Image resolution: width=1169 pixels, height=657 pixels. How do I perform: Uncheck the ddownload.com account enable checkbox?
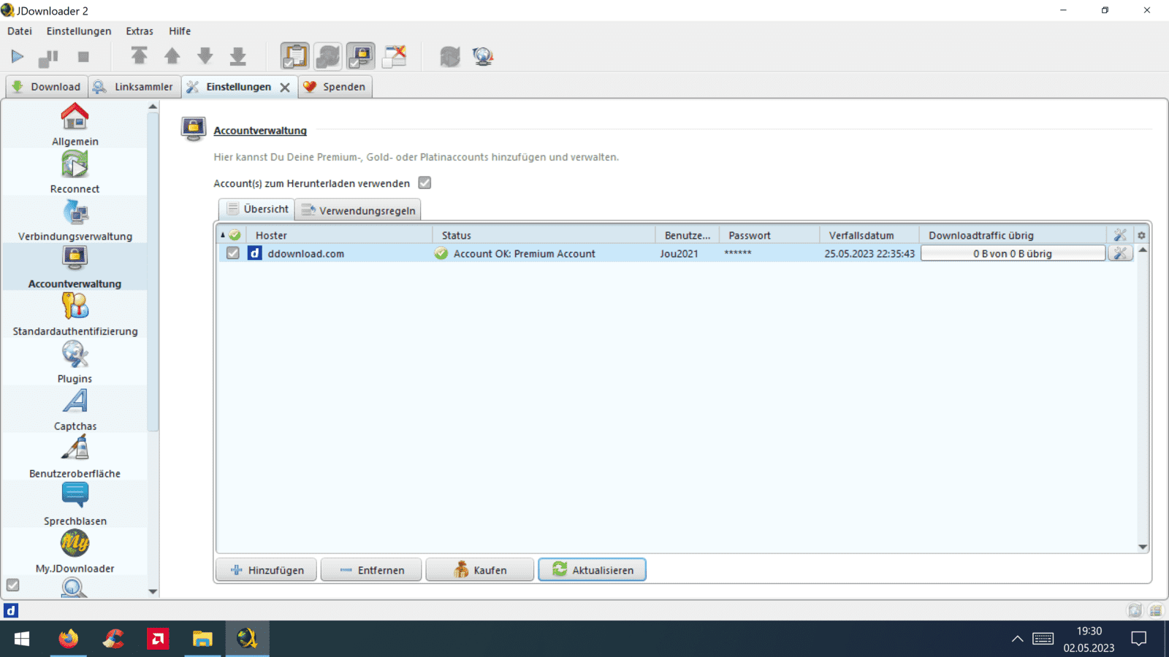coord(232,253)
